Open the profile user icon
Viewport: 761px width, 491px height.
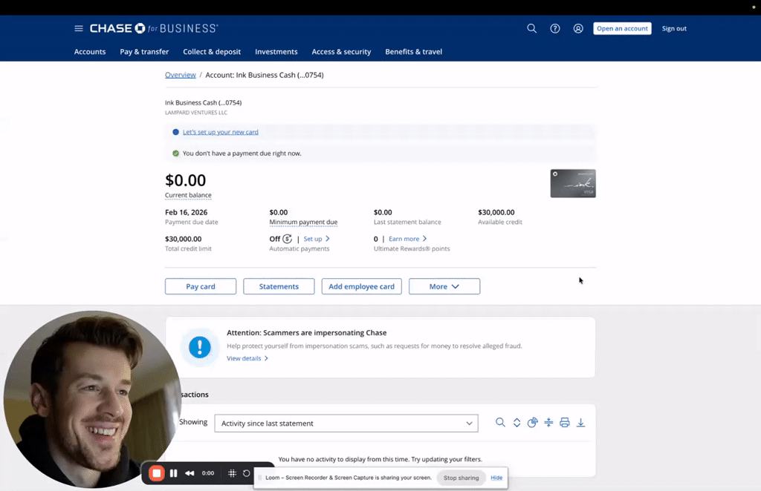tap(578, 29)
